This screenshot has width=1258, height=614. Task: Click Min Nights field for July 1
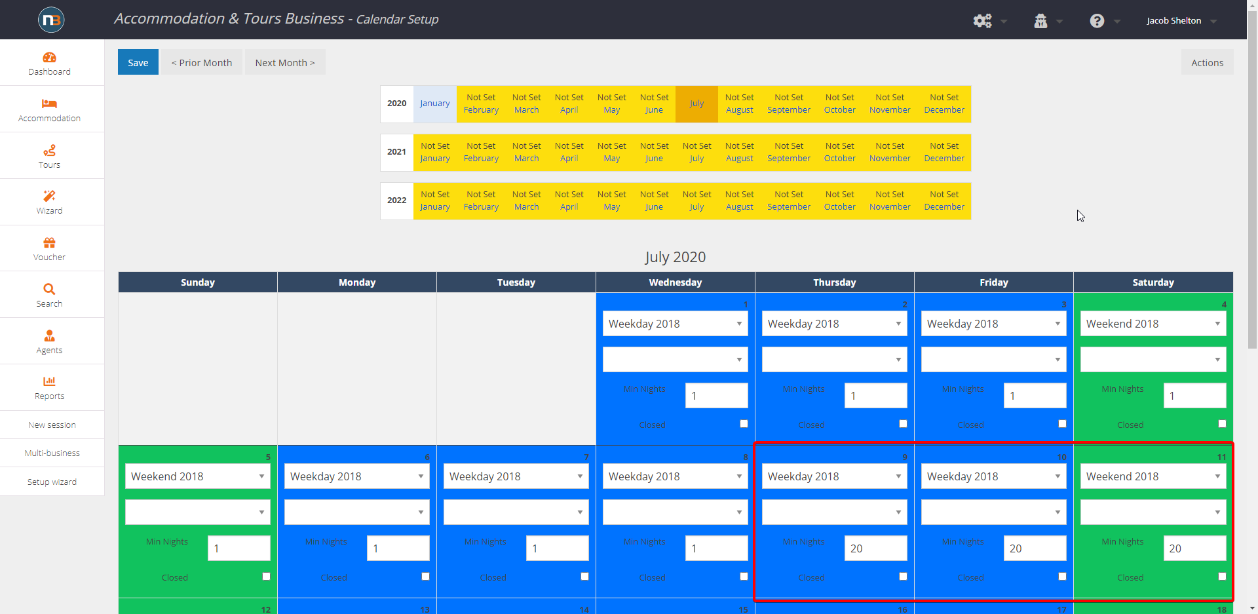[x=716, y=396]
